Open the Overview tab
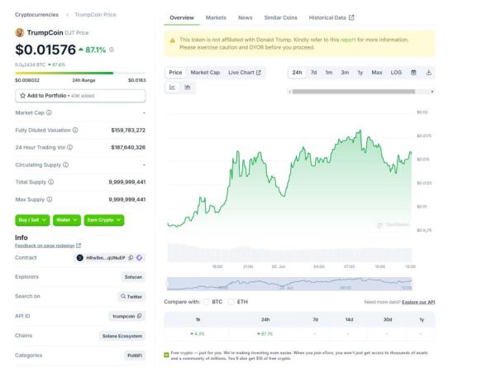 [x=182, y=17]
